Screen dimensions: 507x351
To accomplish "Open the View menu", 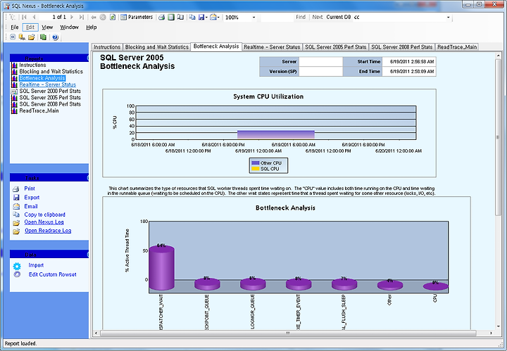I will click(x=47, y=27).
